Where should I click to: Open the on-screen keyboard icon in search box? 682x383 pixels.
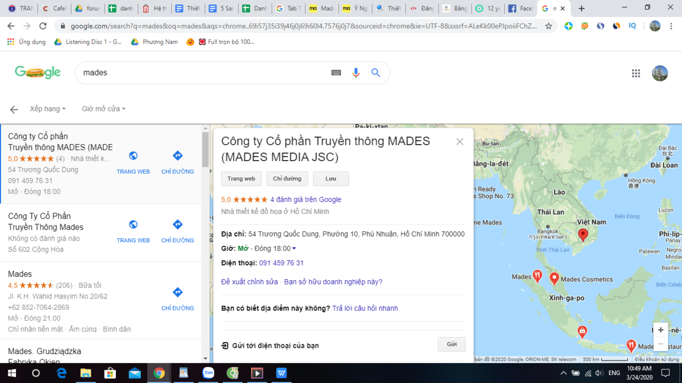(336, 73)
